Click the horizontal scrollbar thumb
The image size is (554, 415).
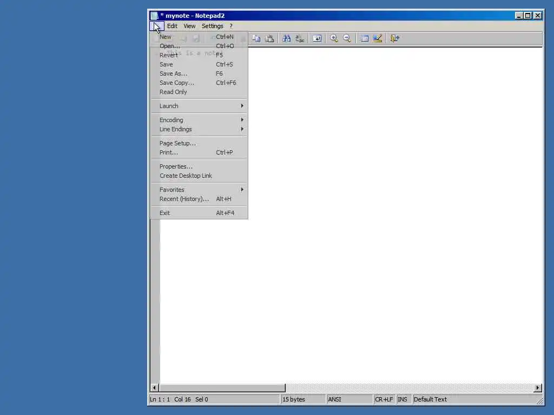point(222,387)
